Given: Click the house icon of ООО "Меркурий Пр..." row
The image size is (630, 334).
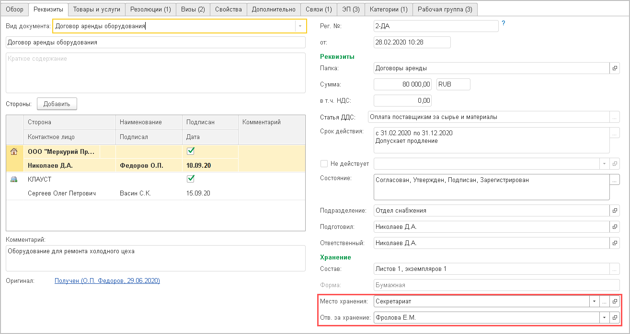Looking at the screenshot, I should coord(14,152).
